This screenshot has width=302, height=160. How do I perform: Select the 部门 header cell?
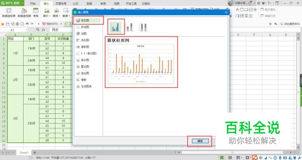pyautogui.click(x=31, y=39)
